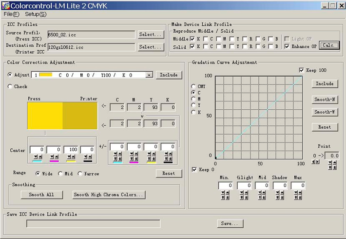Click the +/- magenta single up arrow
The width and height of the screenshot is (346, 239).
click(136, 154)
